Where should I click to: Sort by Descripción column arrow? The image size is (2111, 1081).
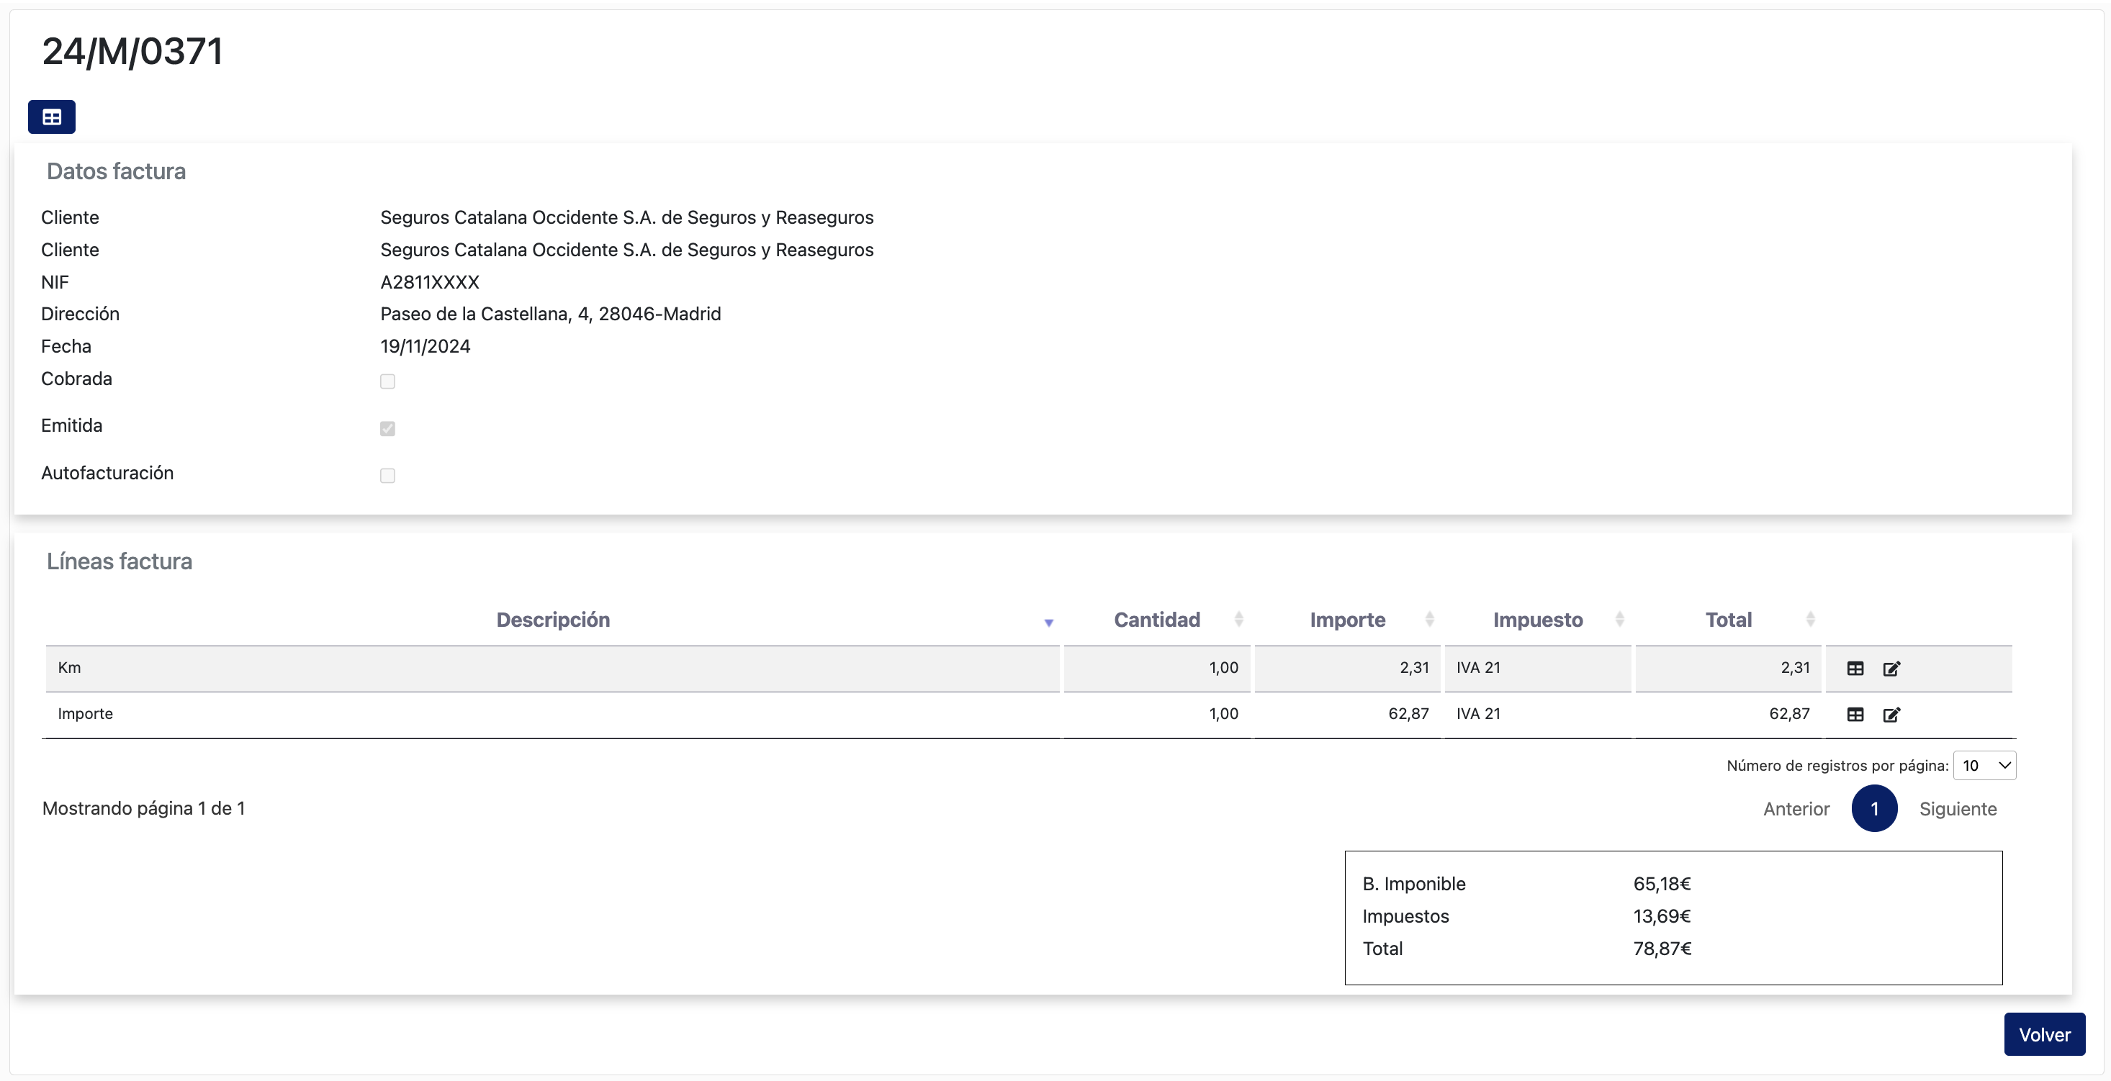(1048, 623)
